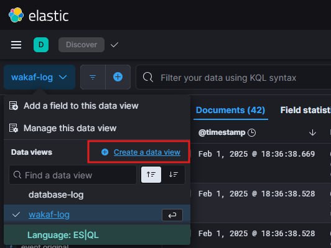331x248 pixels.
Task: Switch to the Documents (42) tab
Action: [x=230, y=110]
